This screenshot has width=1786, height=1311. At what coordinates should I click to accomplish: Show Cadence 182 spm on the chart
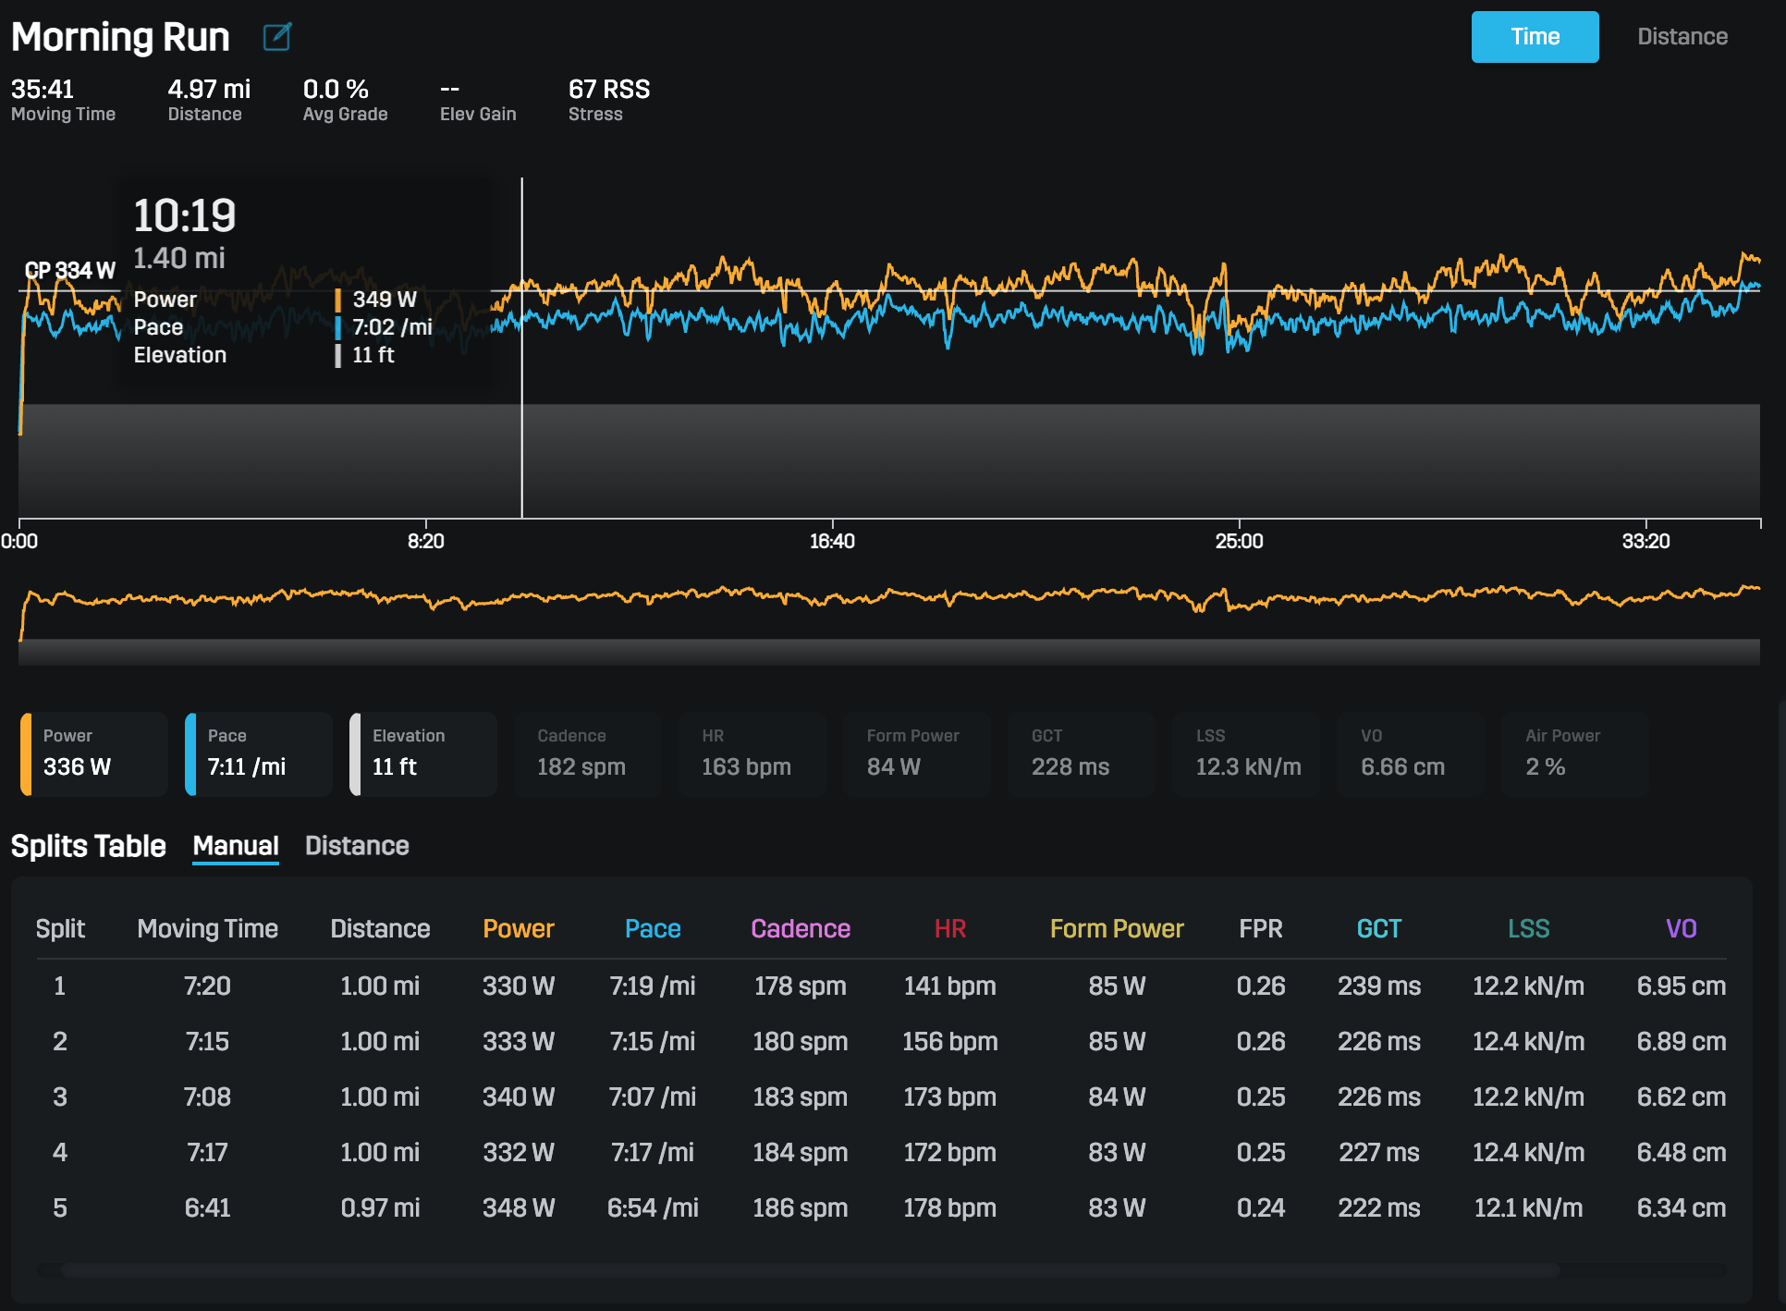587,754
